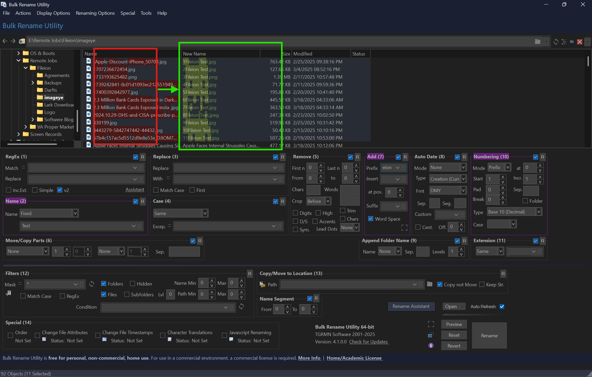Click the file list vertical scrollbar
Viewport: 592px width, 377px height.
coord(588,62)
